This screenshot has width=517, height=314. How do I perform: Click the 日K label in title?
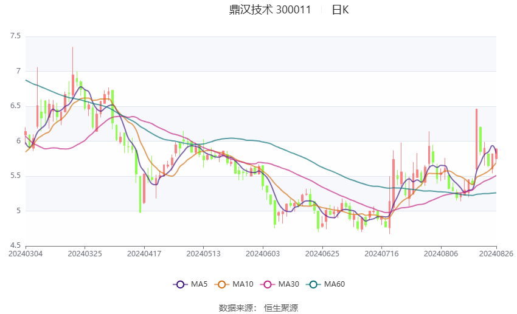tap(340, 10)
